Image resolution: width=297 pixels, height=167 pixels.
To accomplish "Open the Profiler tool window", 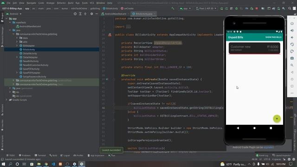I will [x=78, y=155].
